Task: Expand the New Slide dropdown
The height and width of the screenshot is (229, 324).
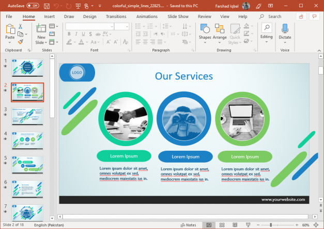Action: pyautogui.click(x=45, y=42)
